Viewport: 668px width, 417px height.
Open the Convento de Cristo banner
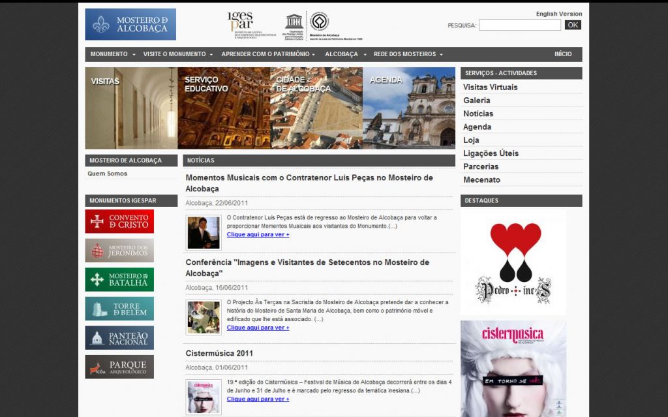click(119, 221)
